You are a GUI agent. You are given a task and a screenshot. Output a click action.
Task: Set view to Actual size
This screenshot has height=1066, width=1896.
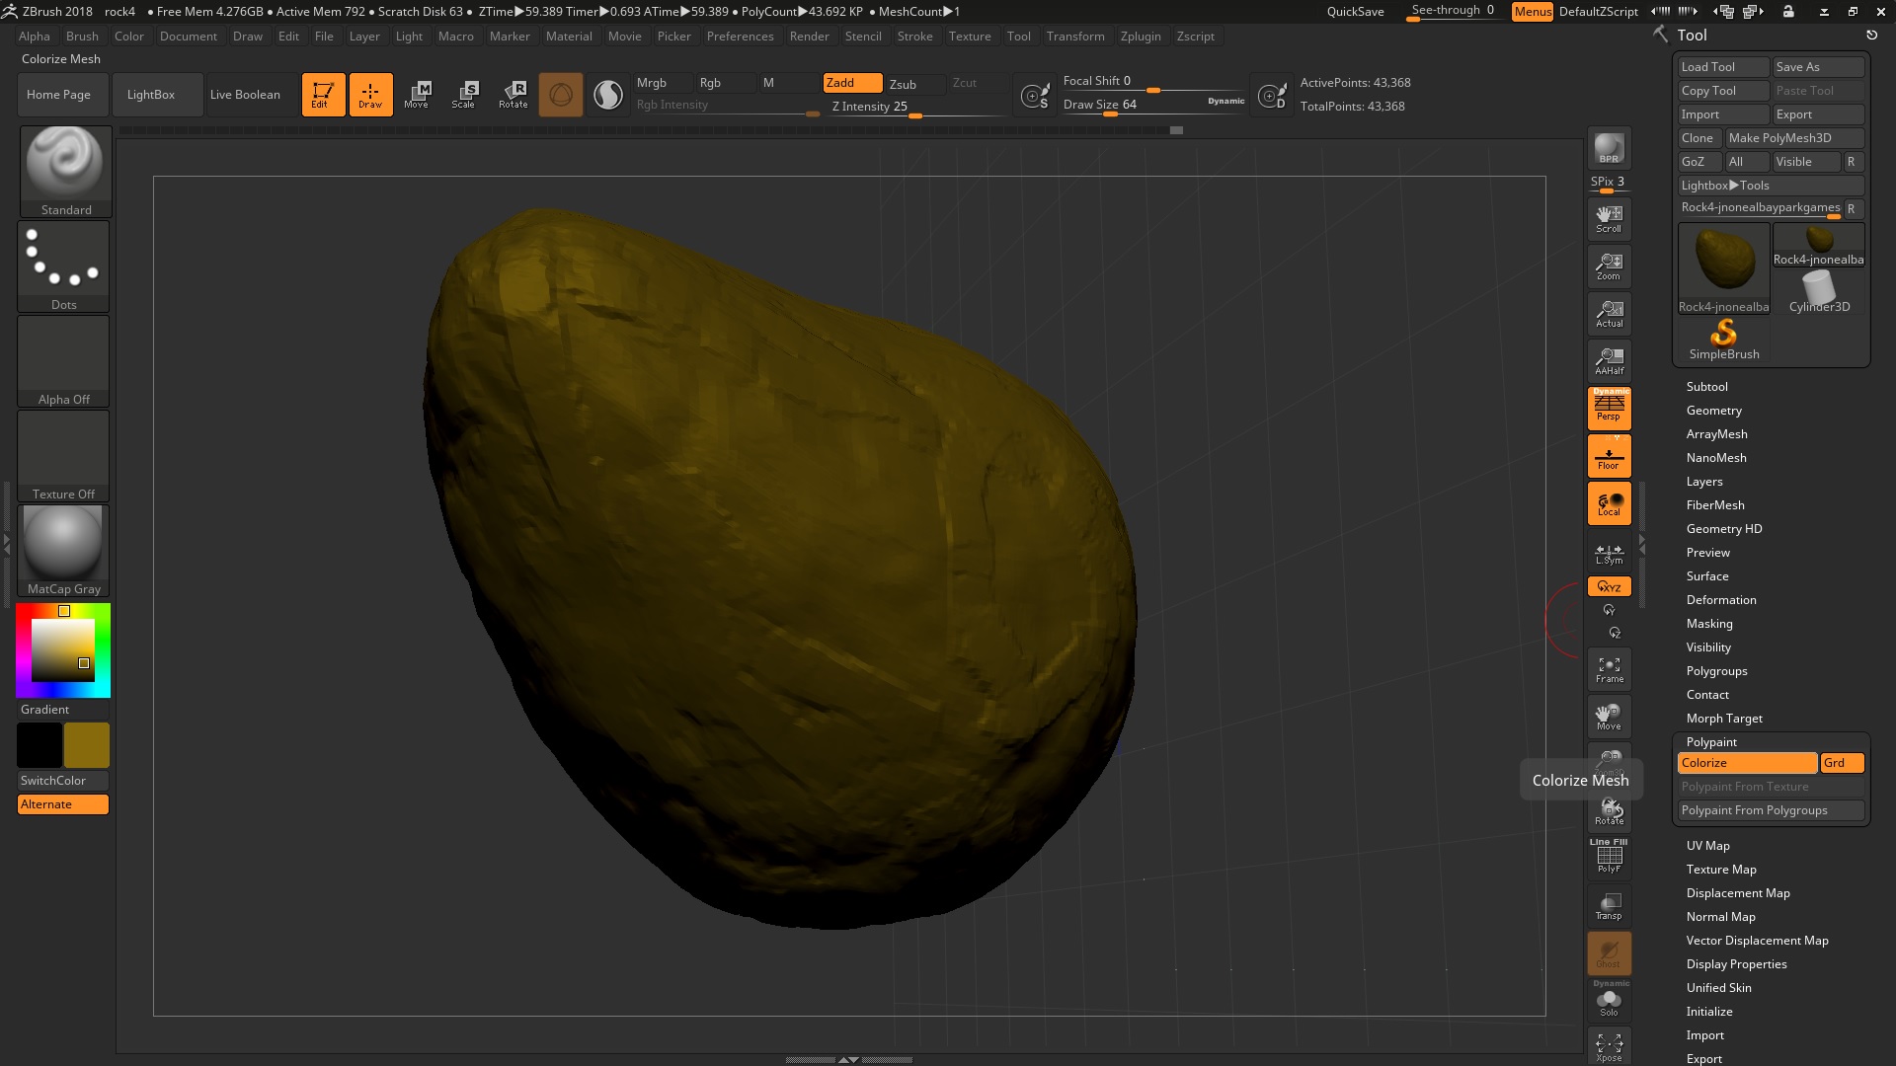coord(1609,314)
